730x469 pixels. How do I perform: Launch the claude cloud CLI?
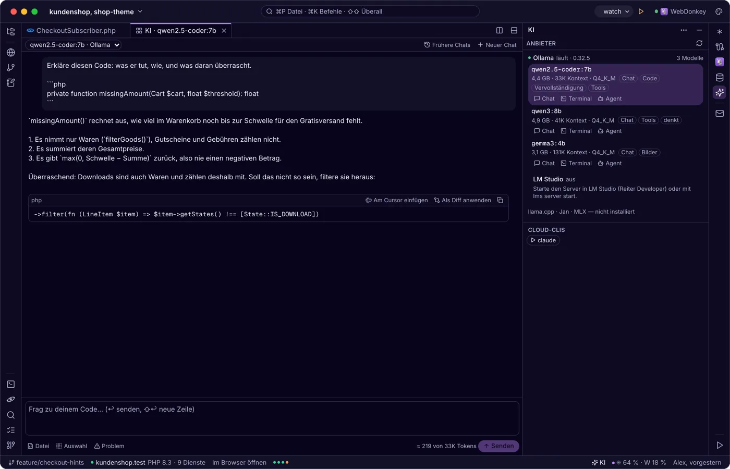[x=543, y=240]
